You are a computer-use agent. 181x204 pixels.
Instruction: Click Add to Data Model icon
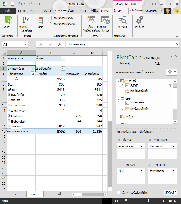click(x=91, y=19)
